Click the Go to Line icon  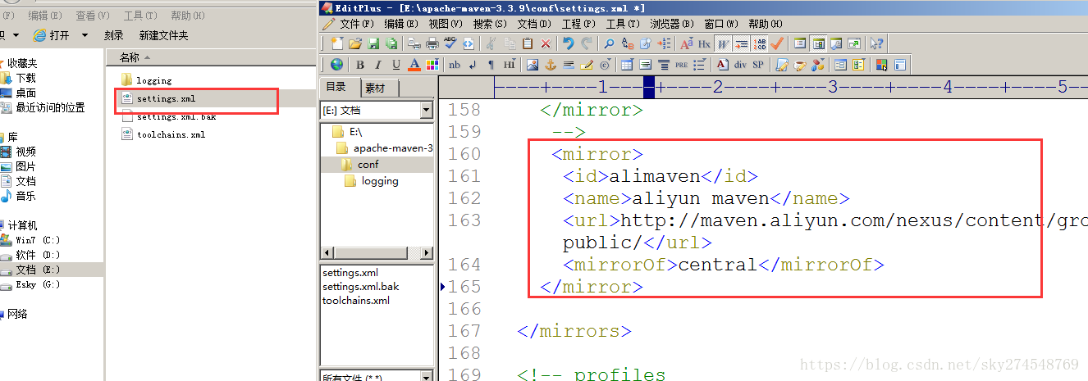(664, 43)
